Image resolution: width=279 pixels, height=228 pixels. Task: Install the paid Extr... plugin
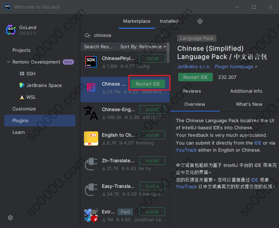tap(152, 212)
